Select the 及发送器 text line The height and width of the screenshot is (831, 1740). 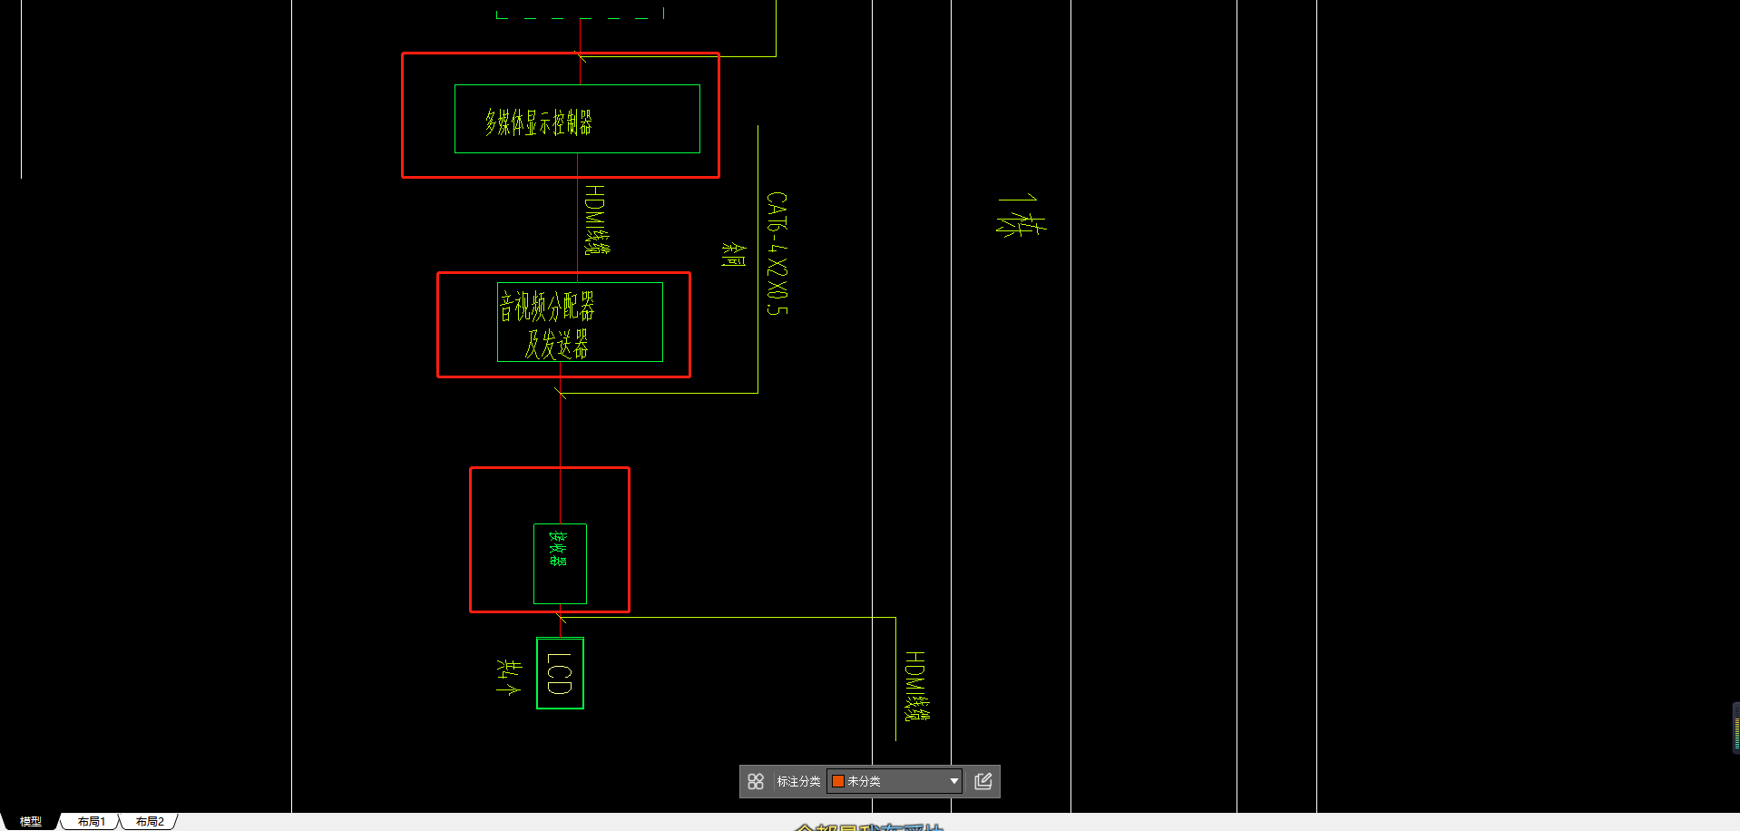tap(556, 344)
